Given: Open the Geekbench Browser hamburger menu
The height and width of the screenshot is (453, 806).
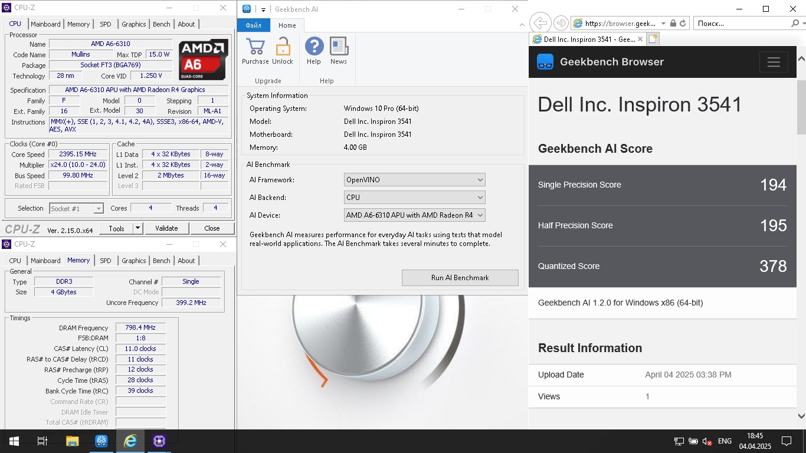Looking at the screenshot, I should click(774, 62).
